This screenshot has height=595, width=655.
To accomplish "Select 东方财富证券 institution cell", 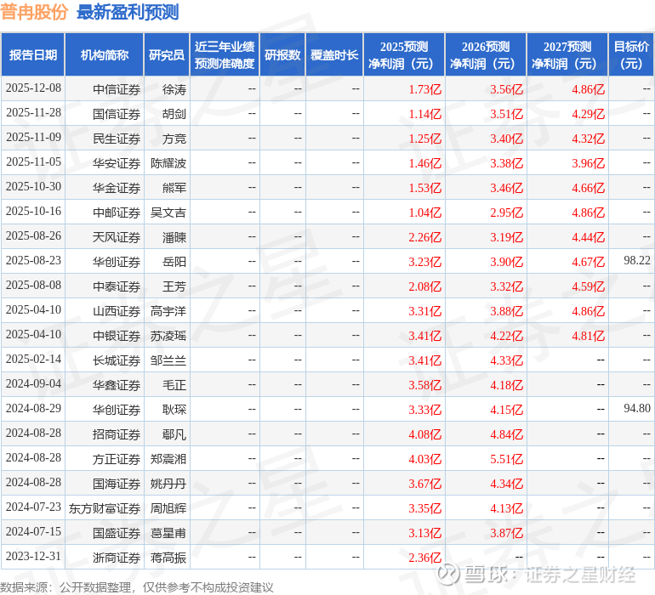I will (105, 508).
